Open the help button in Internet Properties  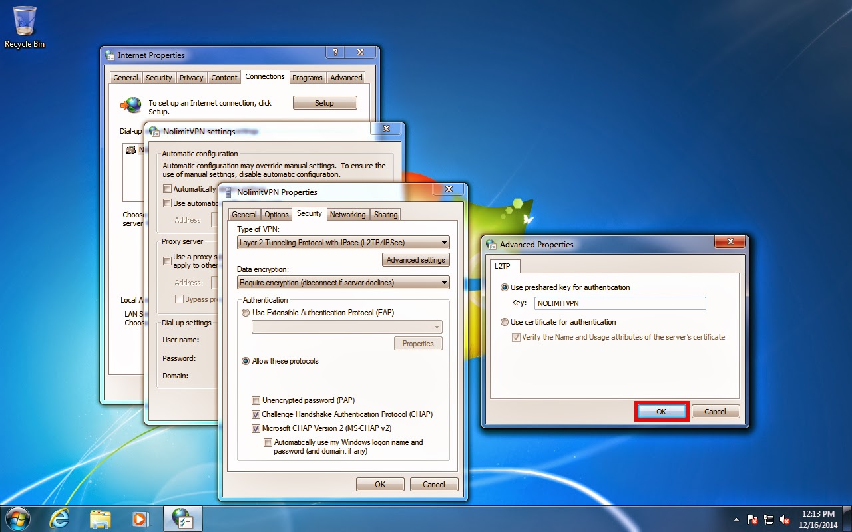click(335, 52)
